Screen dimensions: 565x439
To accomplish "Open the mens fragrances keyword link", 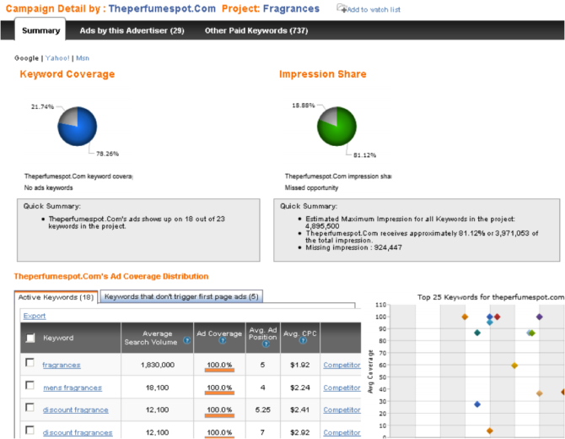I will (x=73, y=388).
